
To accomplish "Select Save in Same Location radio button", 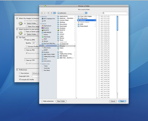I will point(25,32).
